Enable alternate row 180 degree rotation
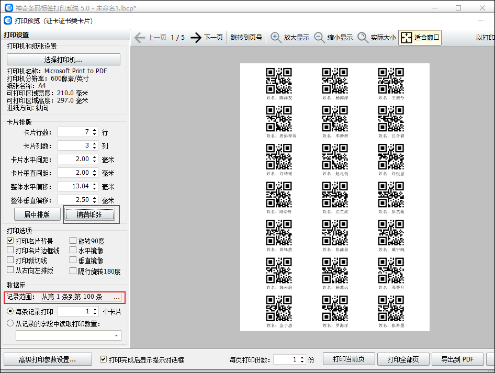 pyautogui.click(x=73, y=271)
